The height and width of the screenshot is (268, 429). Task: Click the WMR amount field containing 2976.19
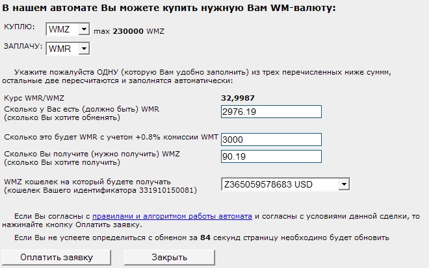coord(271,112)
